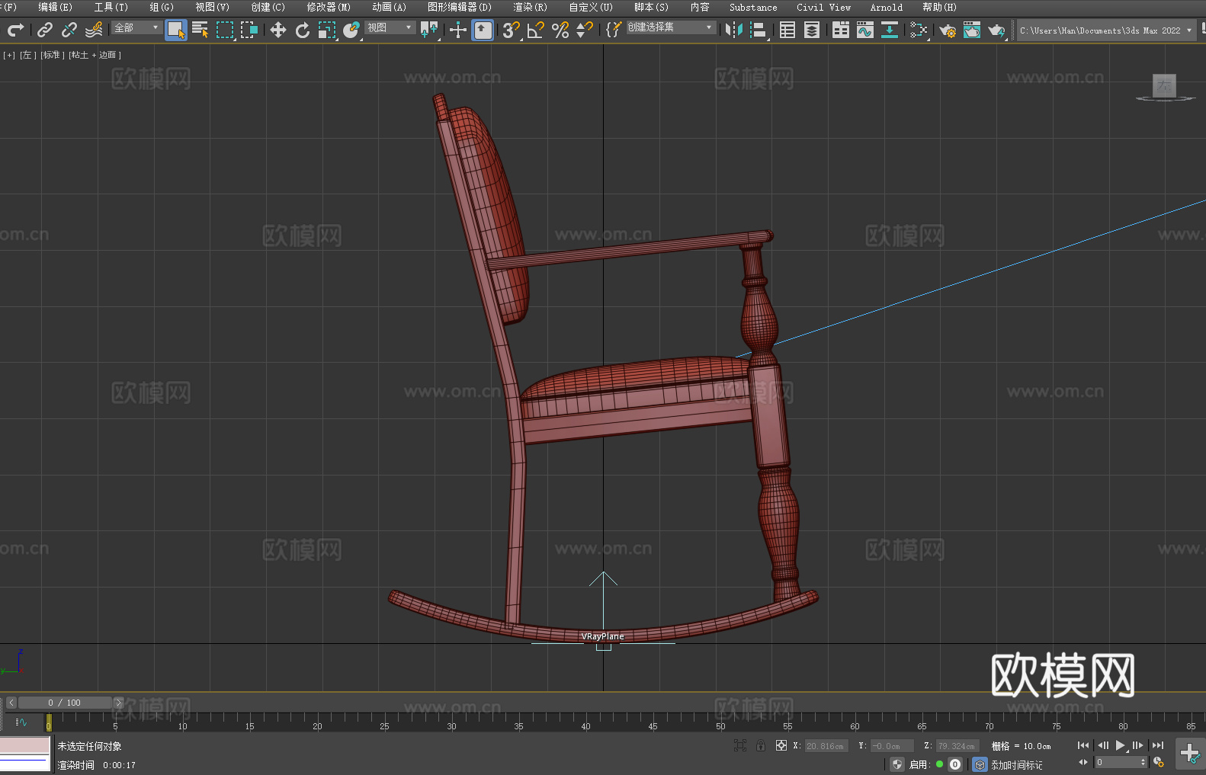The image size is (1206, 775).
Task: Select the Rotate tool
Action: [x=303, y=30]
